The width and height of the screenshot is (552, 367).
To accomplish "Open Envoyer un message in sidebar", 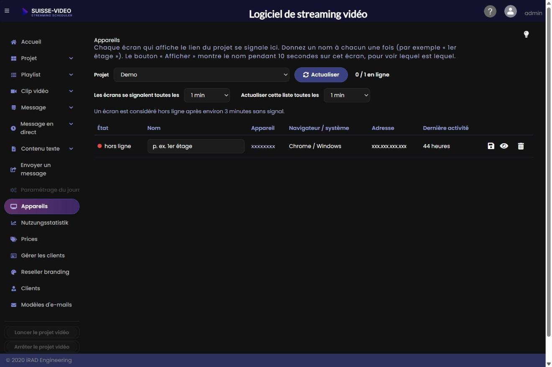I will tap(42, 169).
